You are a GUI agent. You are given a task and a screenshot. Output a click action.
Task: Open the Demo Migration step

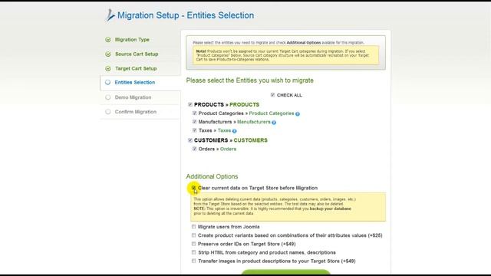pyautogui.click(x=133, y=97)
